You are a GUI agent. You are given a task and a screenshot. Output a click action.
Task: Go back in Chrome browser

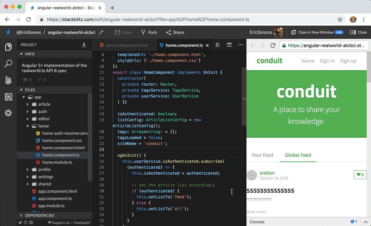tap(7, 19)
